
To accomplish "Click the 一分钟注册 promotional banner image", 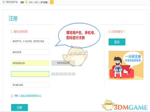I will [x=126, y=65].
